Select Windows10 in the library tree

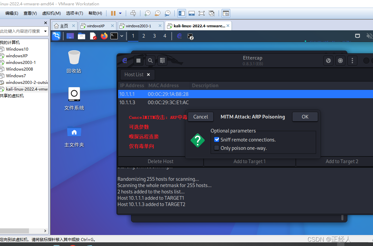click(x=17, y=49)
